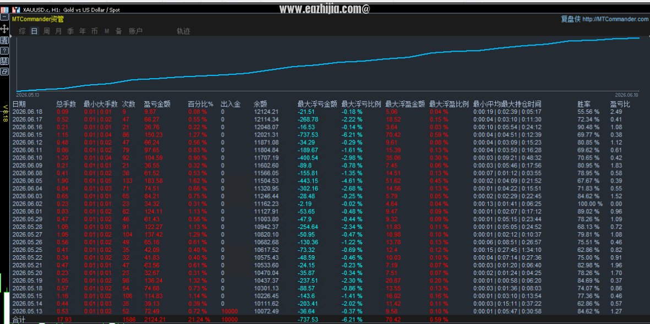Click the 2026.06.18 chart end date label
Image resolution: width=650 pixels, height=324 pixels.
(626, 95)
